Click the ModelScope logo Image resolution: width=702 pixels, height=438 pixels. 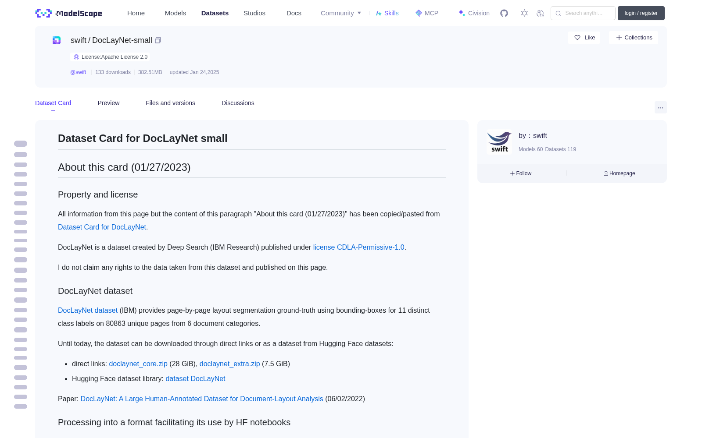(69, 13)
